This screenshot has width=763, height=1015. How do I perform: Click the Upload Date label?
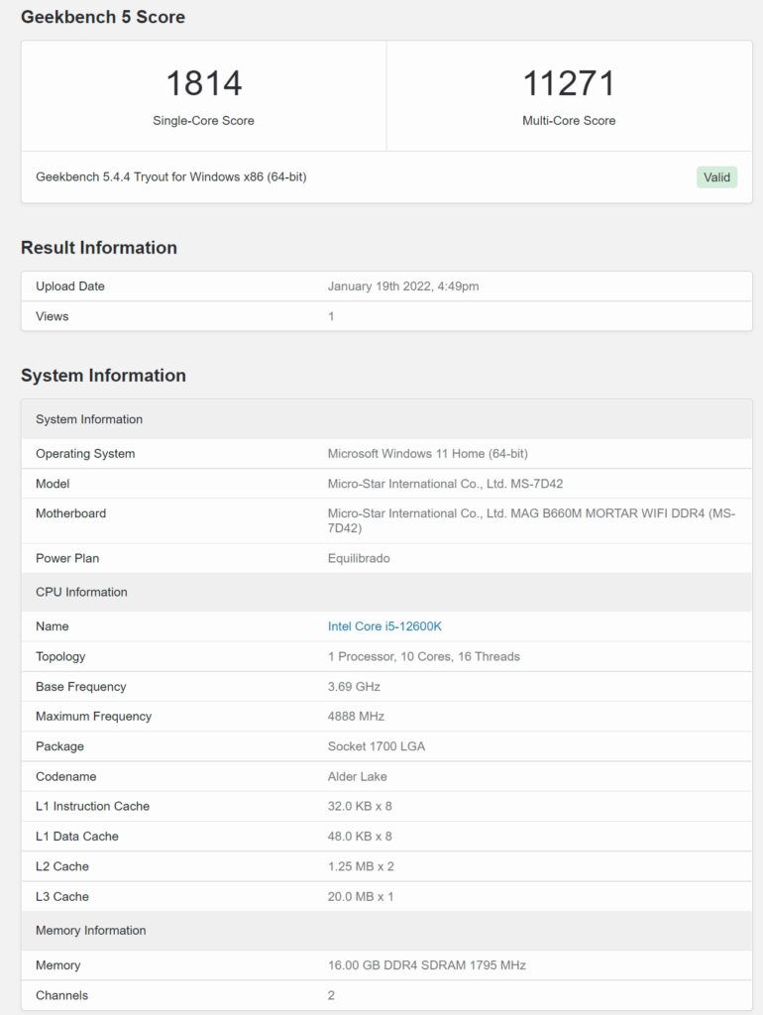pos(70,286)
